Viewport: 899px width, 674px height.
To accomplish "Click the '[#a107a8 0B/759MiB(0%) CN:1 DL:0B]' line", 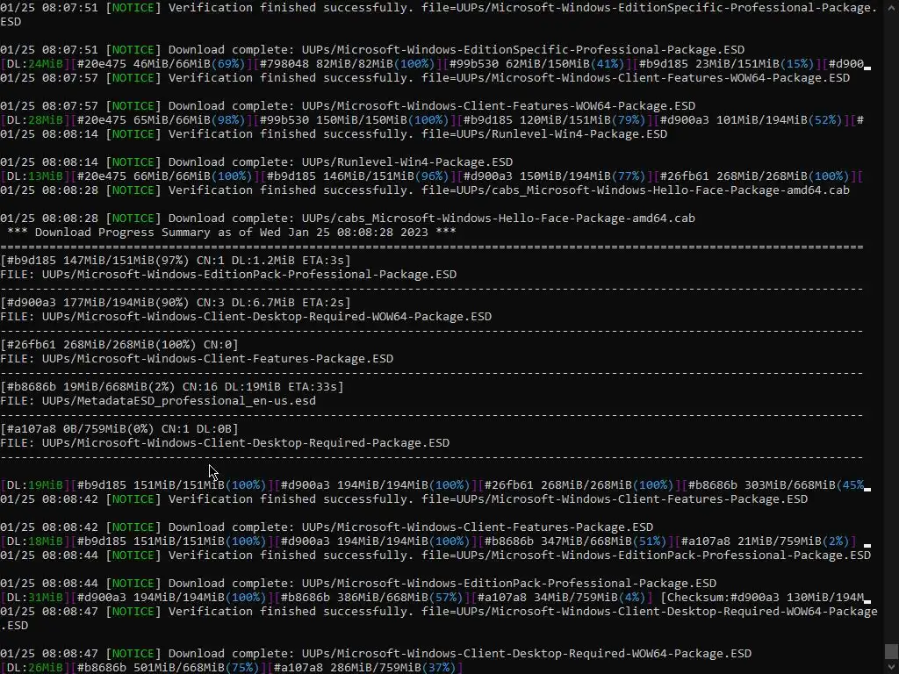I will [x=119, y=428].
